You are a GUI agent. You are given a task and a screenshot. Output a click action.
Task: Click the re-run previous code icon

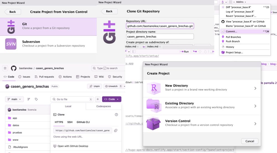coord(195,51)
